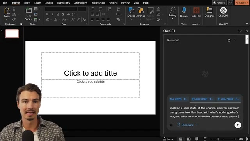Open the font name combo box
Image resolution: width=250 pixels, height=141 pixels.
coord(61,9)
